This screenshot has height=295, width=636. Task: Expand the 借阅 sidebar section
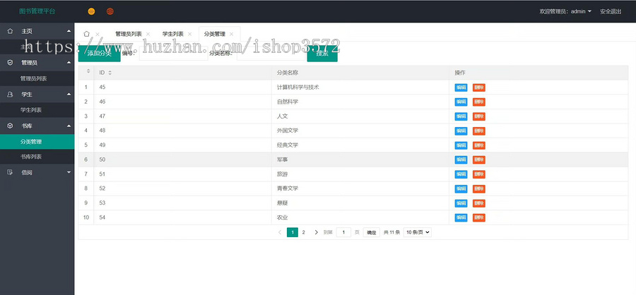point(69,172)
